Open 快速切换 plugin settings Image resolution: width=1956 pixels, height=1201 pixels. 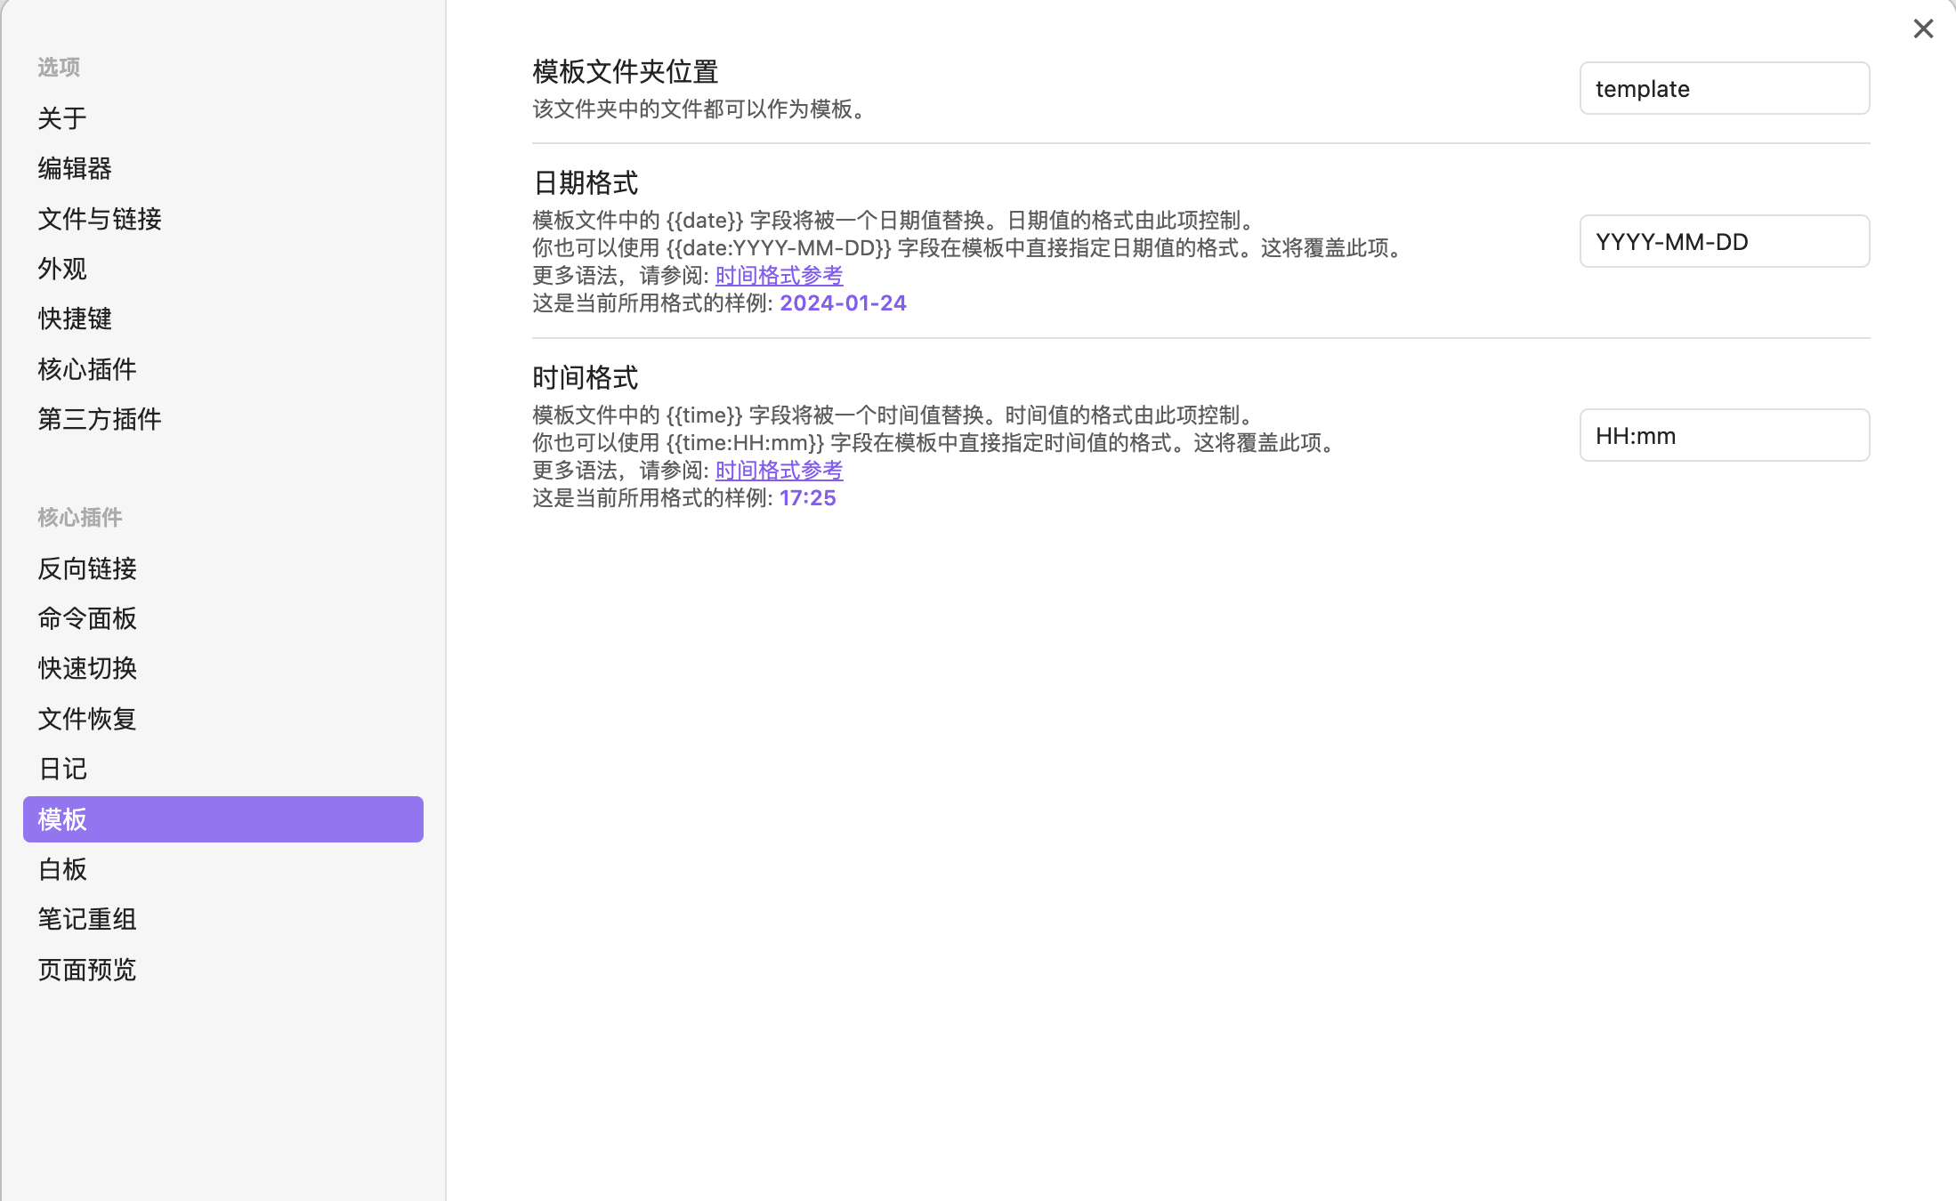point(87,668)
